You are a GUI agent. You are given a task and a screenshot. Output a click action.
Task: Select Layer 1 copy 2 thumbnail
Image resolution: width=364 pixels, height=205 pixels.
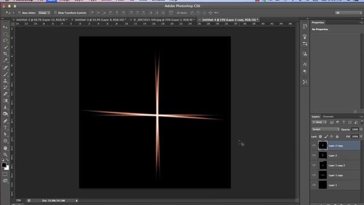pos(322,165)
